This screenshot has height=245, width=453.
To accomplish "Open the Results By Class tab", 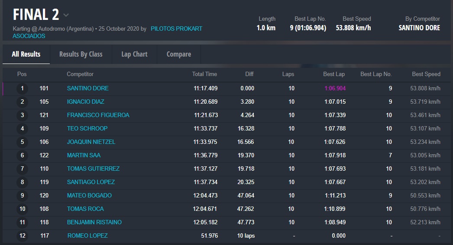I will point(81,54).
